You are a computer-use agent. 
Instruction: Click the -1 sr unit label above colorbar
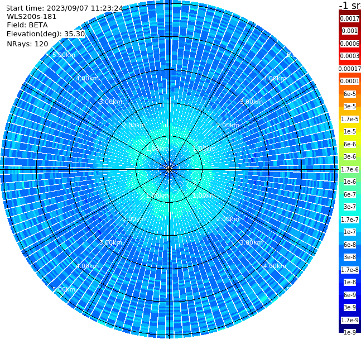pos(350,6)
